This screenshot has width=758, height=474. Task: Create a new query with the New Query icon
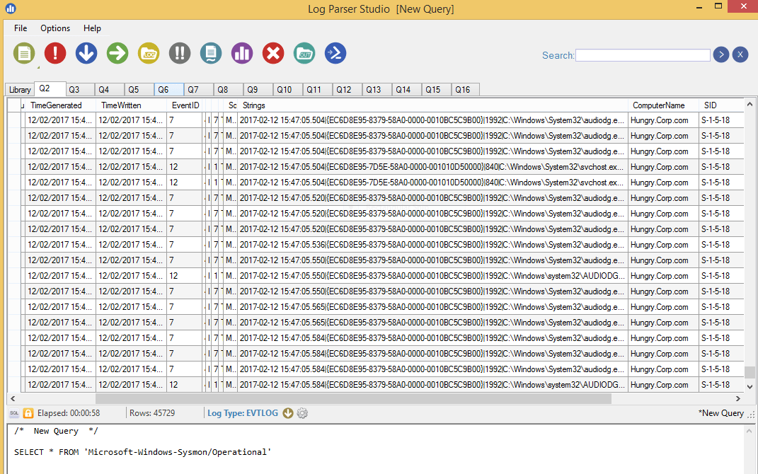click(x=23, y=52)
